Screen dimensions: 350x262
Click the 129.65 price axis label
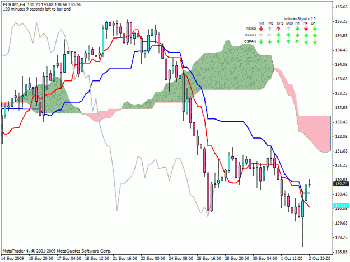point(341,223)
